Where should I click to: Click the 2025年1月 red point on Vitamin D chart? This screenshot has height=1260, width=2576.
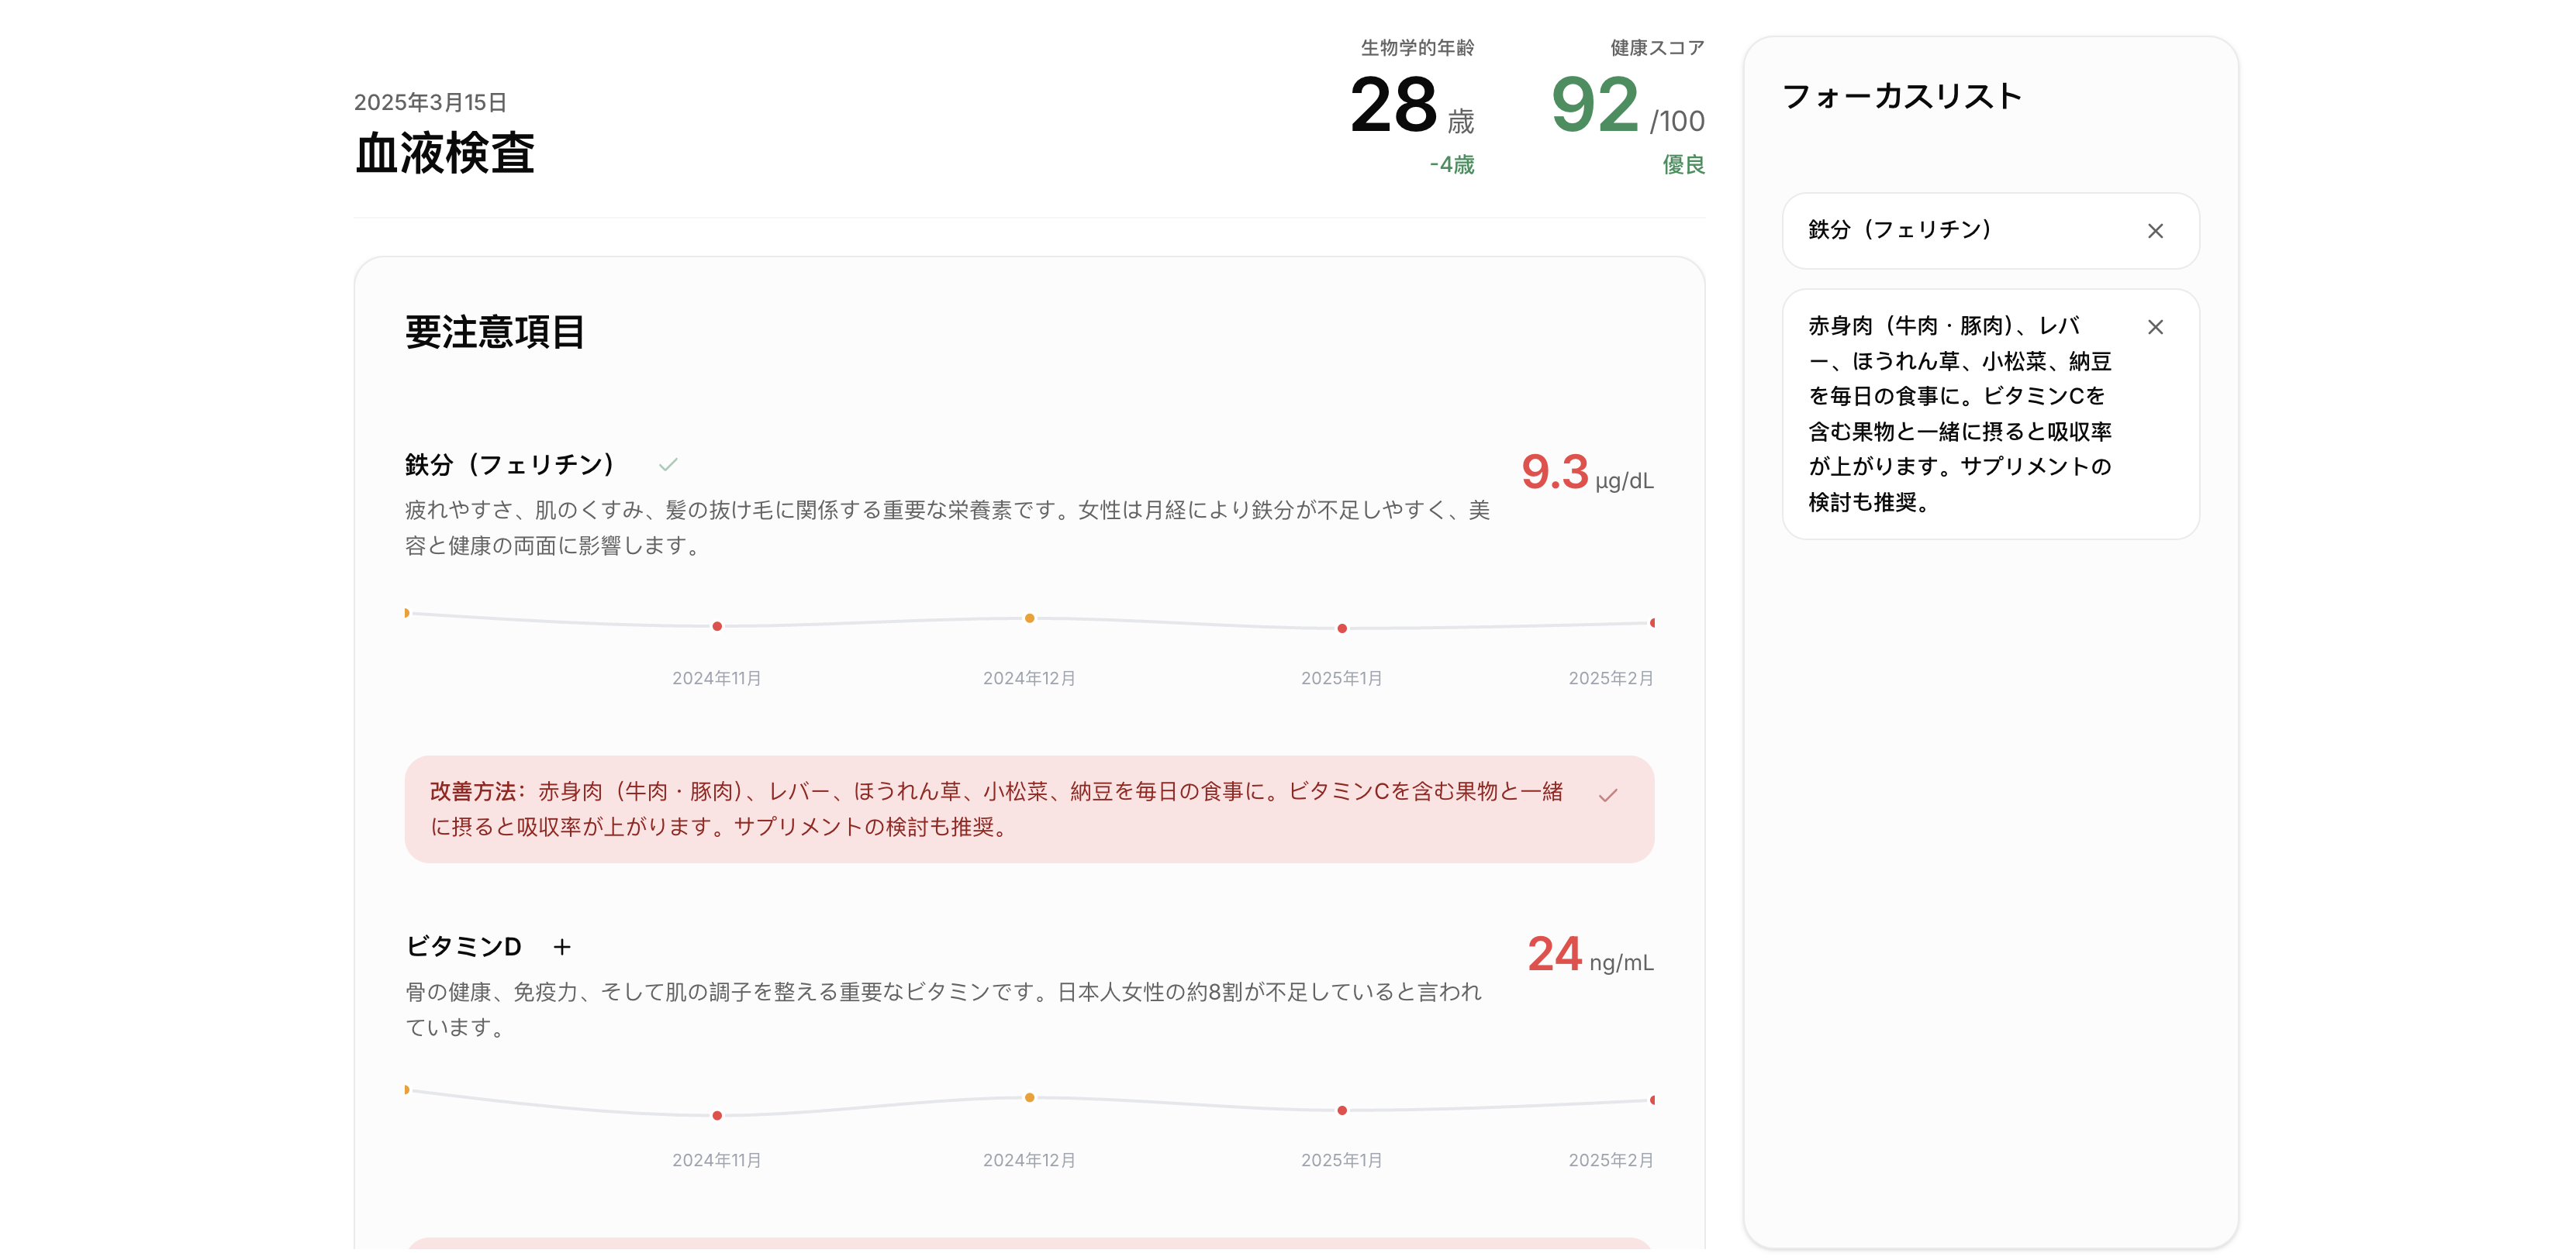tap(1342, 1110)
